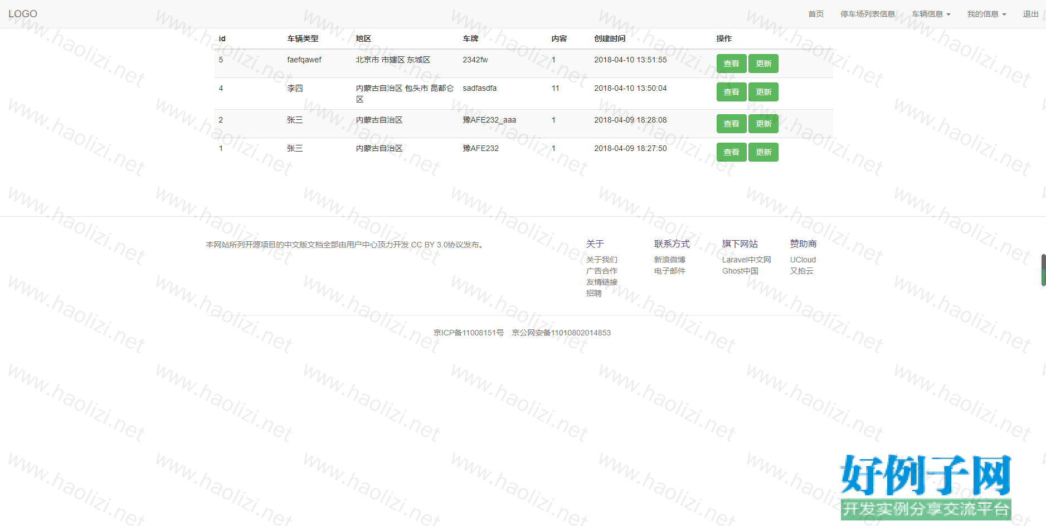Viewport: 1046px width, 526px height.
Task: View the 豫AFE232_aaa record
Action: point(731,124)
